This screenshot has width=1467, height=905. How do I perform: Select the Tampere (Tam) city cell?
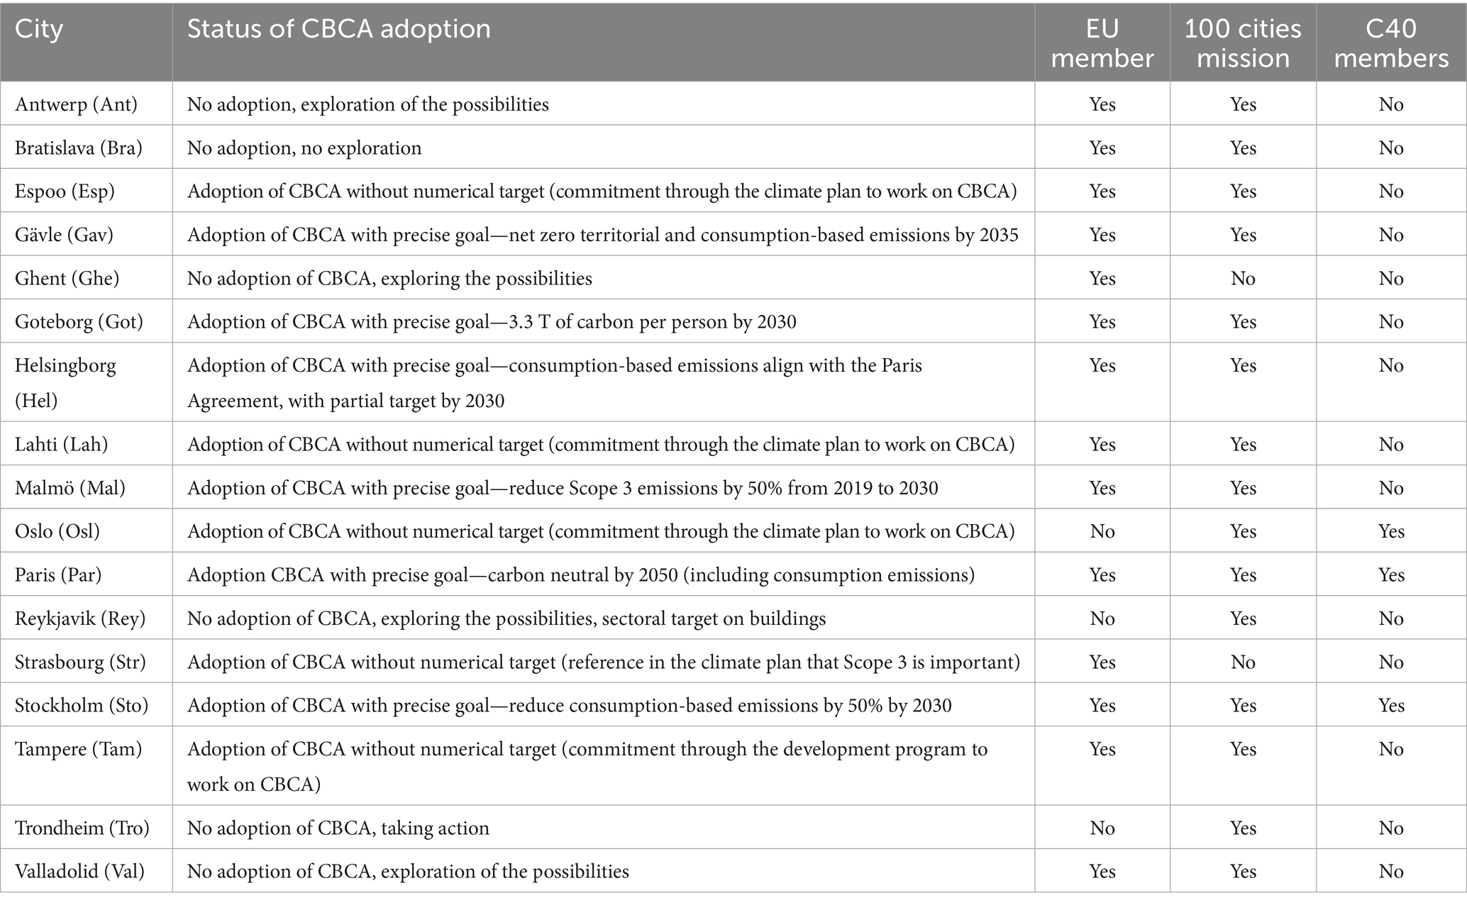pos(78,749)
